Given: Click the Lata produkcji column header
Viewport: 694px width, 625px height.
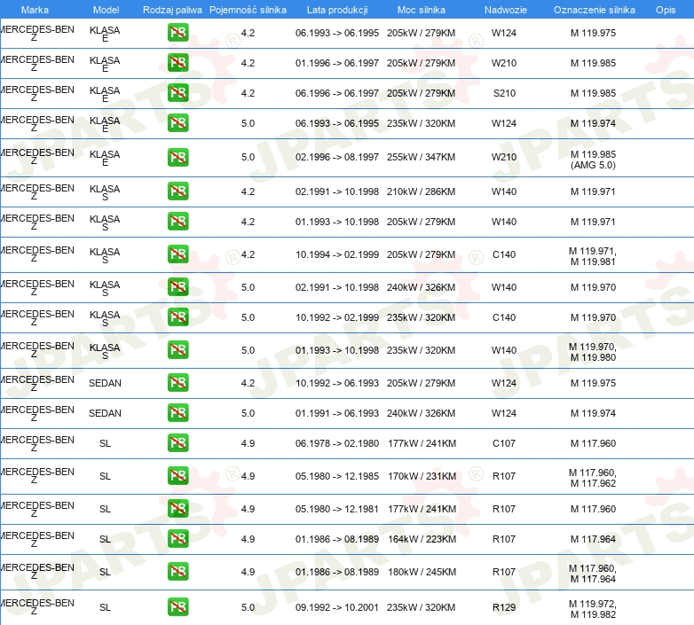Looking at the screenshot, I should coord(336,10).
